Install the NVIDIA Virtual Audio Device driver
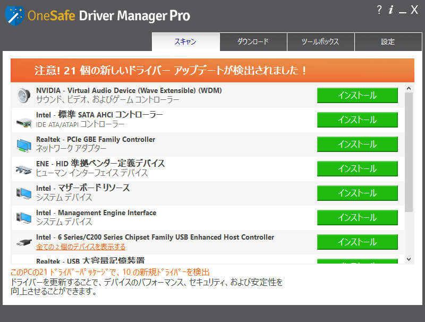Image resolution: width=425 pixels, height=322 pixels. (x=357, y=96)
